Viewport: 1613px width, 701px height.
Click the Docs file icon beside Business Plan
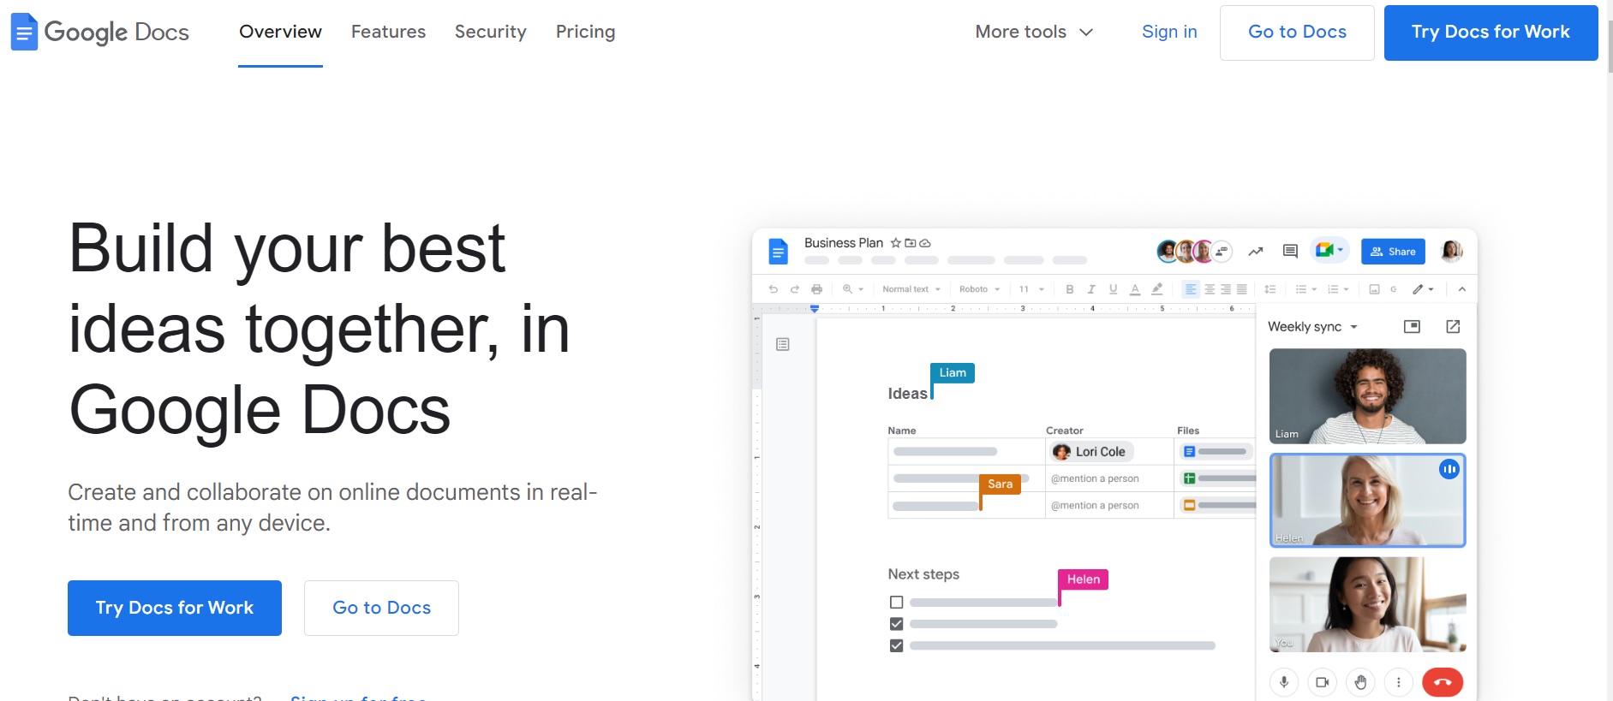pos(778,251)
